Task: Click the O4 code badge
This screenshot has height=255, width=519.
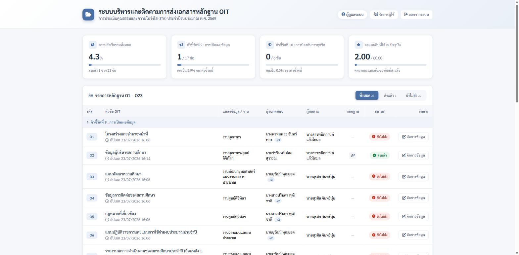Action: (x=92, y=198)
